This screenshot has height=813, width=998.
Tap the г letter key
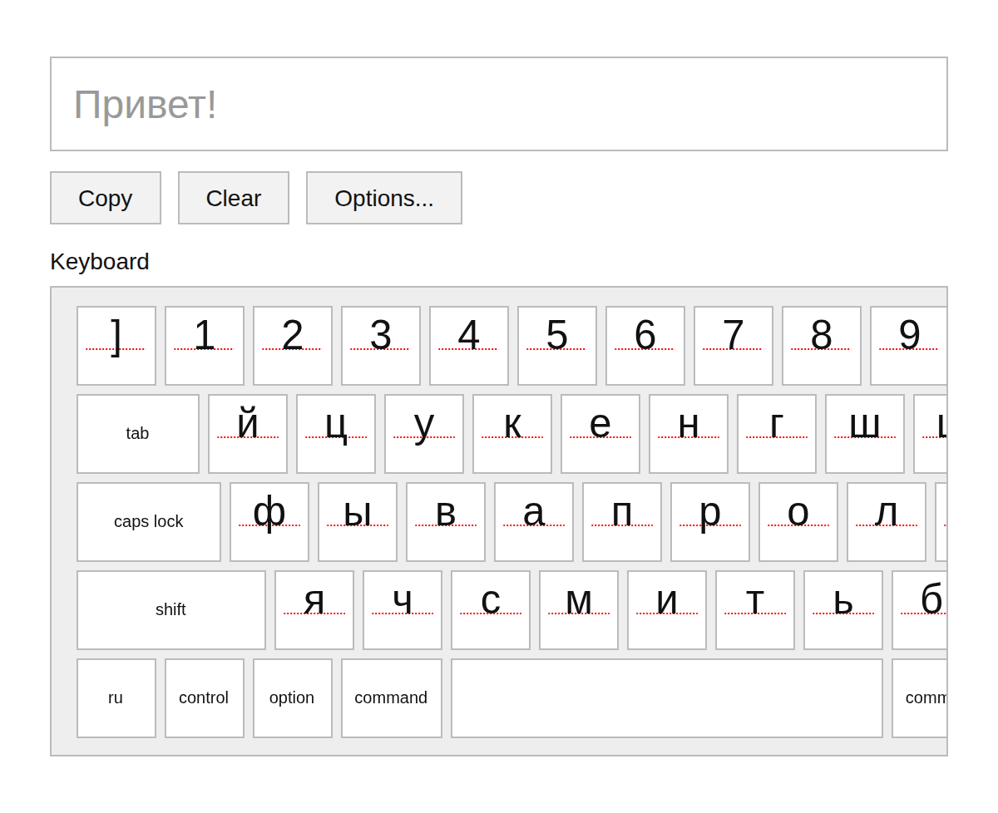(777, 434)
